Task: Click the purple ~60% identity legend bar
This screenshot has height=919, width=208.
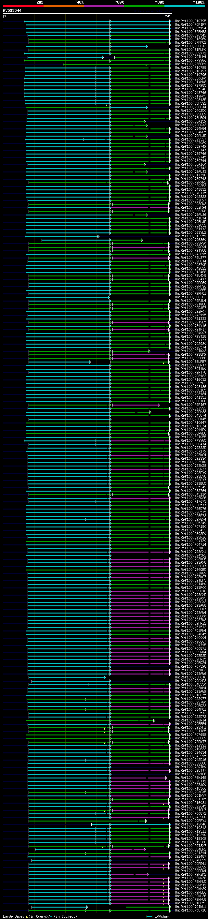Action: (104, 6)
